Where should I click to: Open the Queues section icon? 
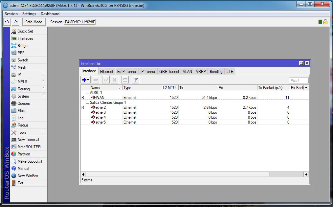pyautogui.click(x=14, y=103)
